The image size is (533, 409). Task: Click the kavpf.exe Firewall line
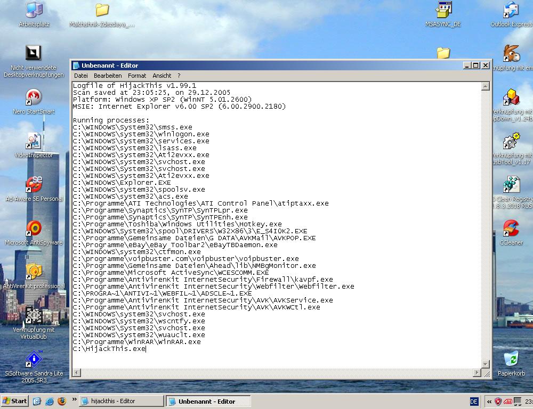click(x=203, y=280)
